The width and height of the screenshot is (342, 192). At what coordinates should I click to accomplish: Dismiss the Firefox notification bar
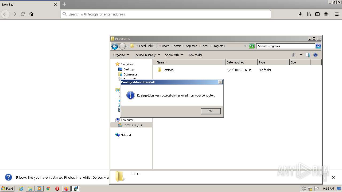point(333,177)
